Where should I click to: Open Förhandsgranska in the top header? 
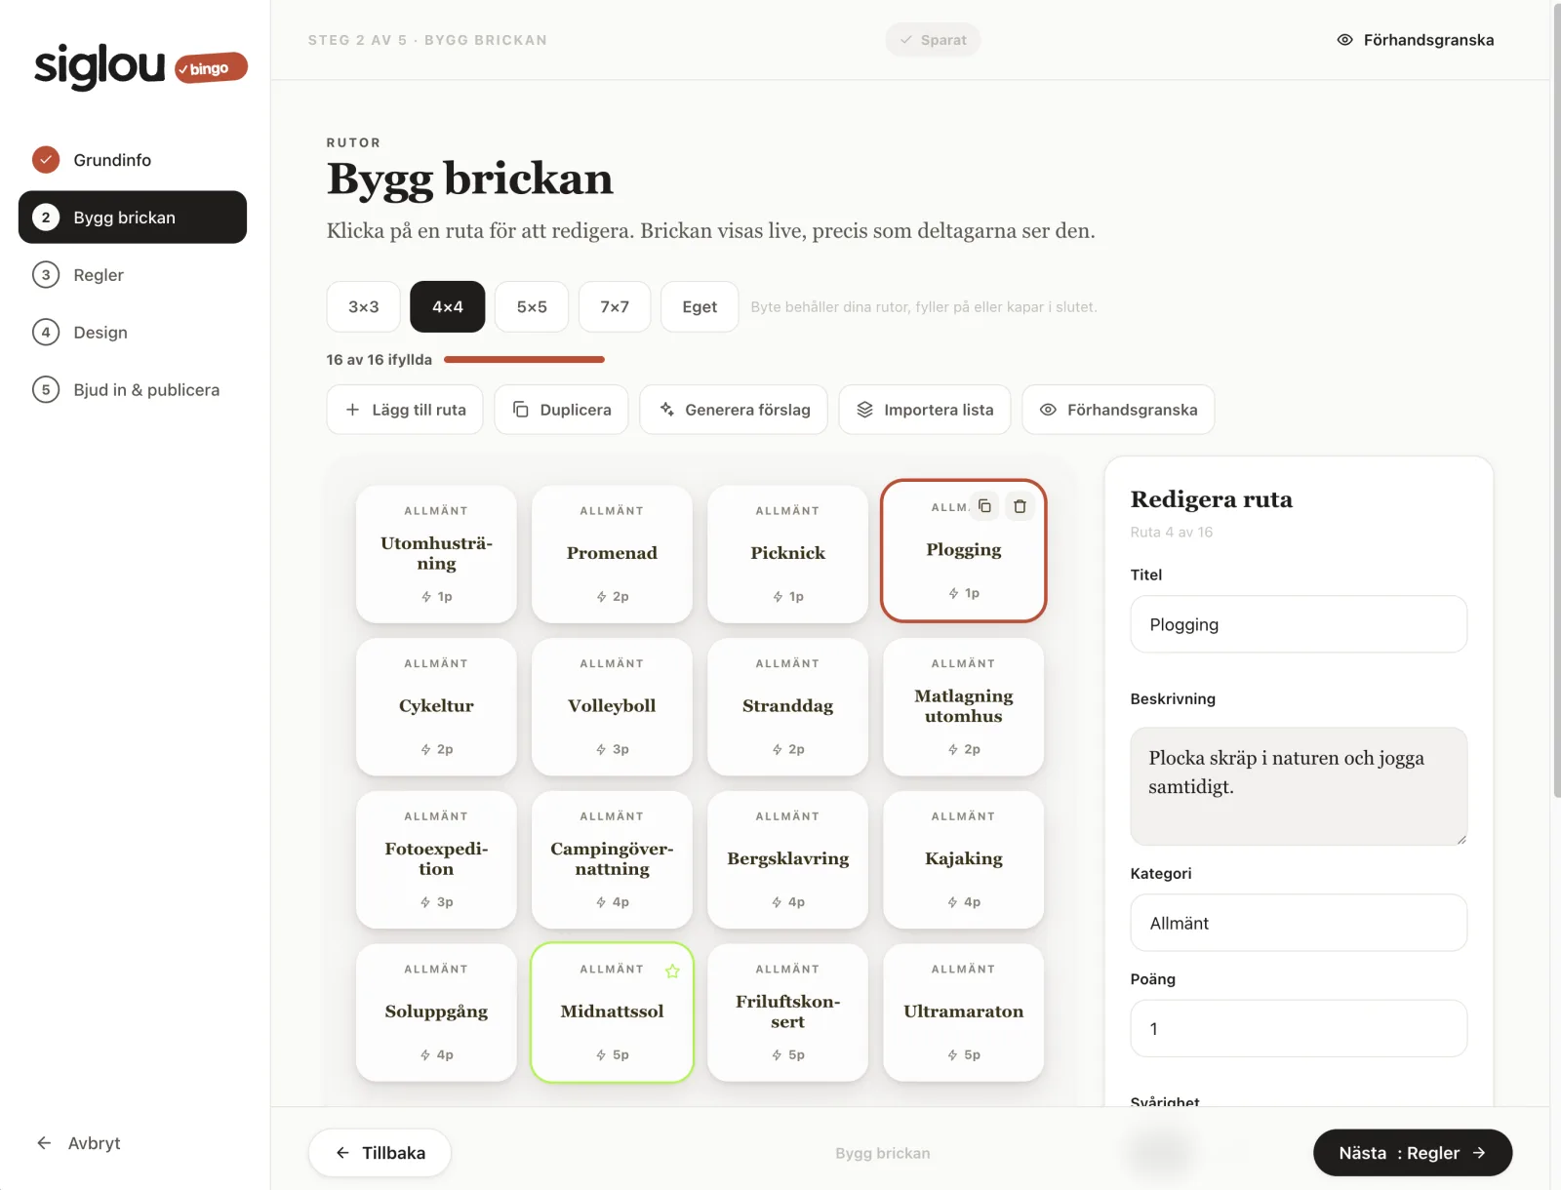tap(1415, 40)
